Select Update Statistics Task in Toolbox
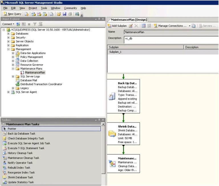The width and height of the screenshot is (219, 186). [21, 182]
